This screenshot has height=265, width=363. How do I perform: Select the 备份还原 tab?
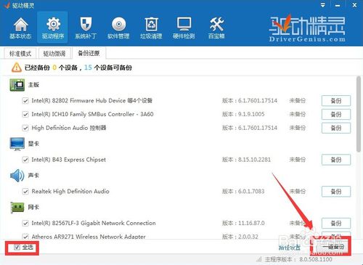click(89, 53)
